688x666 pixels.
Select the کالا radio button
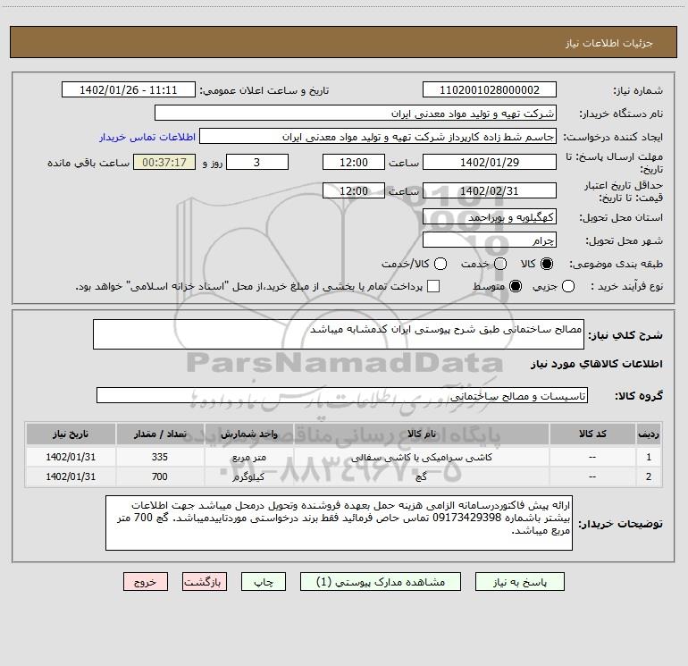point(547,264)
